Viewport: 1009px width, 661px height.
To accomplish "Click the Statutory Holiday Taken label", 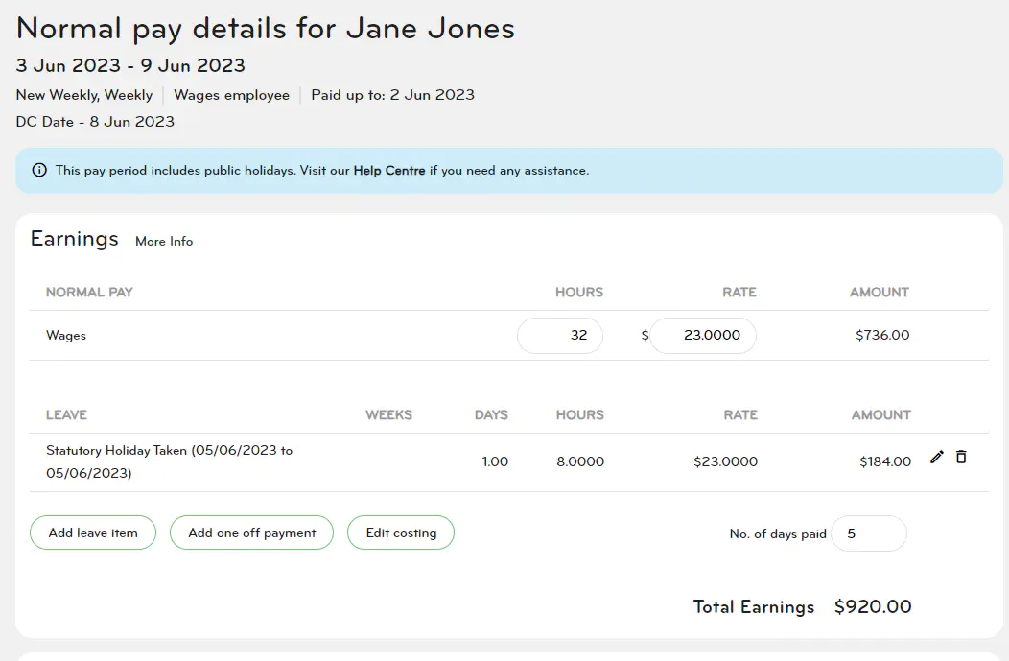I will pyautogui.click(x=170, y=460).
